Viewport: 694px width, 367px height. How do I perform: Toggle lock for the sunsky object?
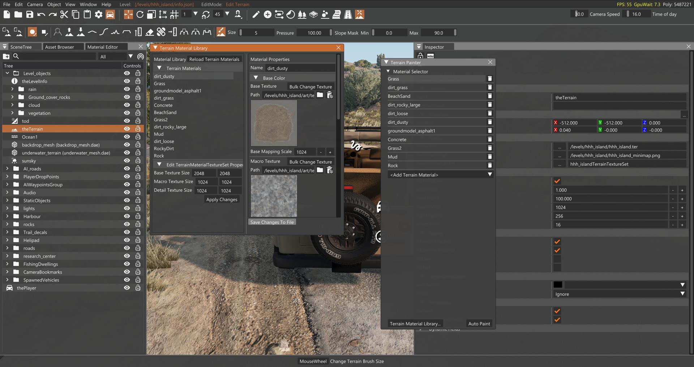coord(138,161)
